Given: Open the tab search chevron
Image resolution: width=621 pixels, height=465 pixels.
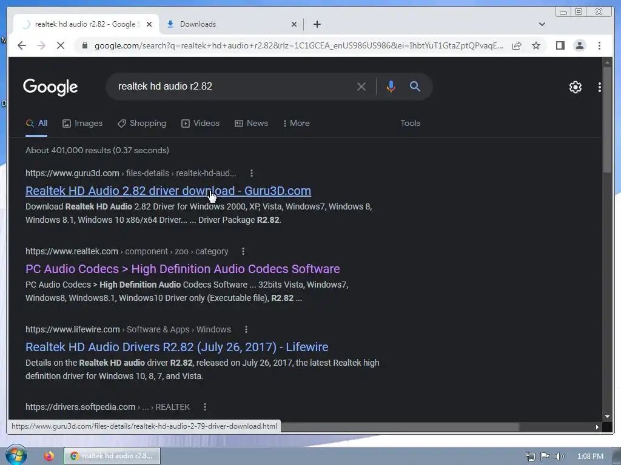Looking at the screenshot, I should click(x=542, y=24).
